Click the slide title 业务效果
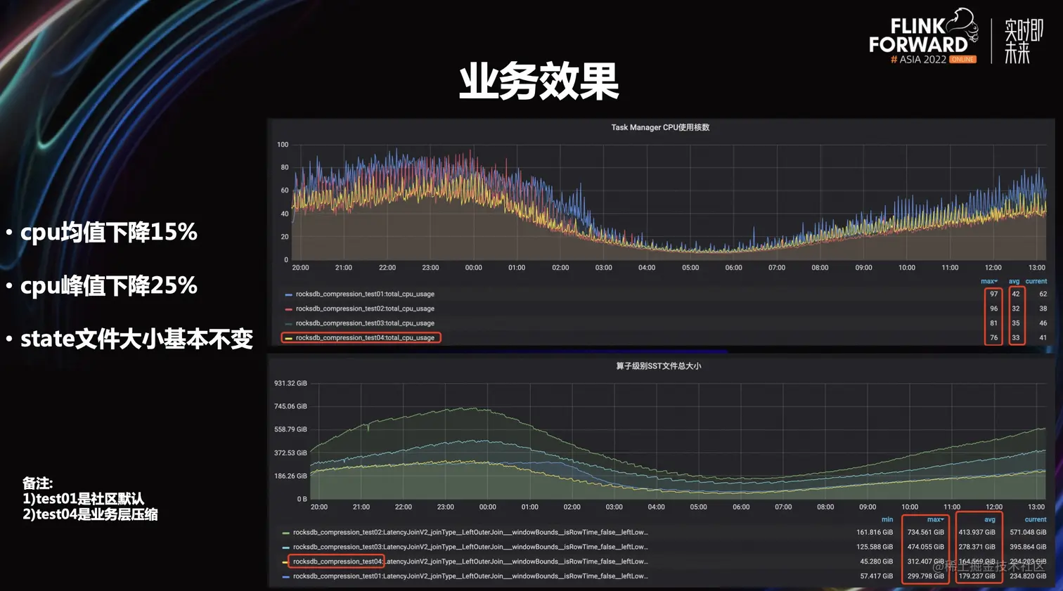Image resolution: width=1063 pixels, height=591 pixels. (539, 81)
